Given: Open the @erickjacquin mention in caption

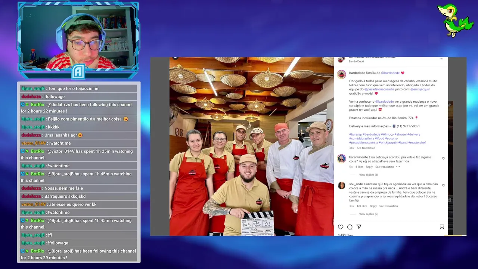Looking at the screenshot, I should [420, 89].
